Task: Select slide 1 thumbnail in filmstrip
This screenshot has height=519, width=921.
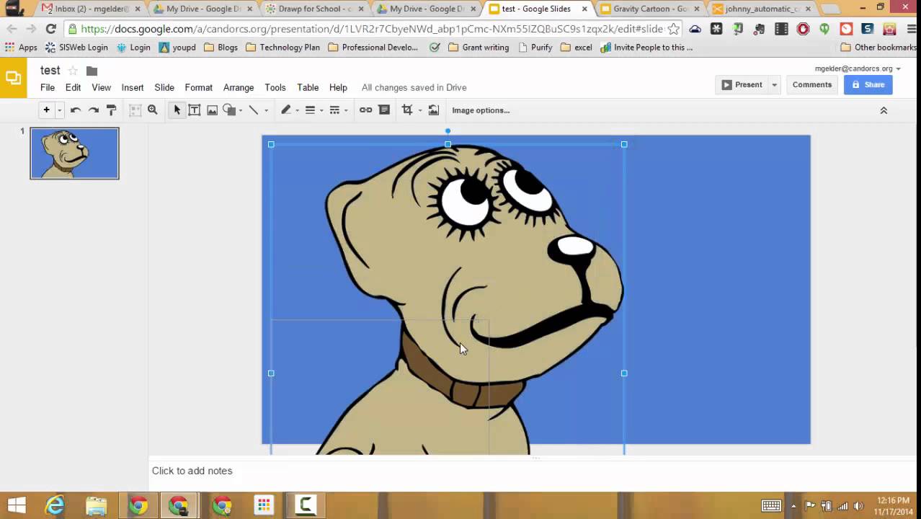Action: point(74,153)
